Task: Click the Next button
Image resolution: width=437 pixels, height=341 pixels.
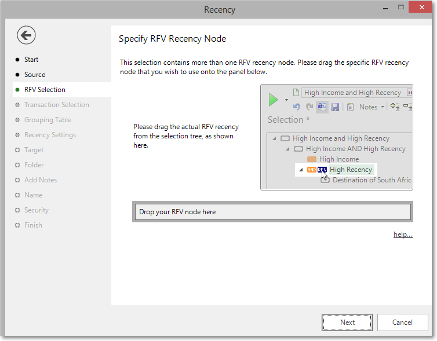Action: click(347, 322)
